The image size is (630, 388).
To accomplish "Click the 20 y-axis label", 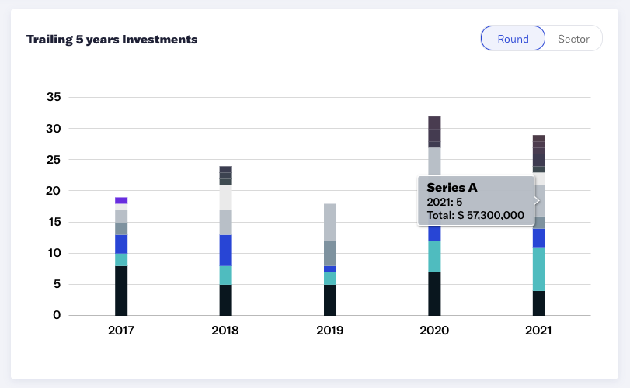I will click(x=54, y=191).
